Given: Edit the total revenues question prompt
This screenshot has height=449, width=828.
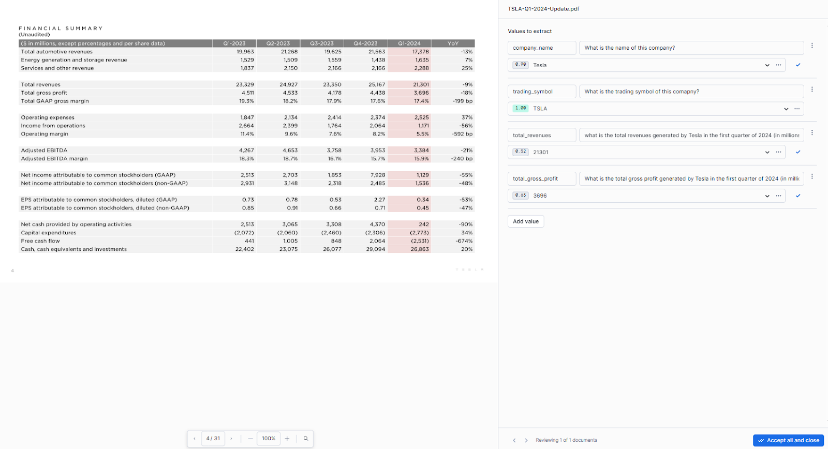Looking at the screenshot, I should [x=691, y=135].
